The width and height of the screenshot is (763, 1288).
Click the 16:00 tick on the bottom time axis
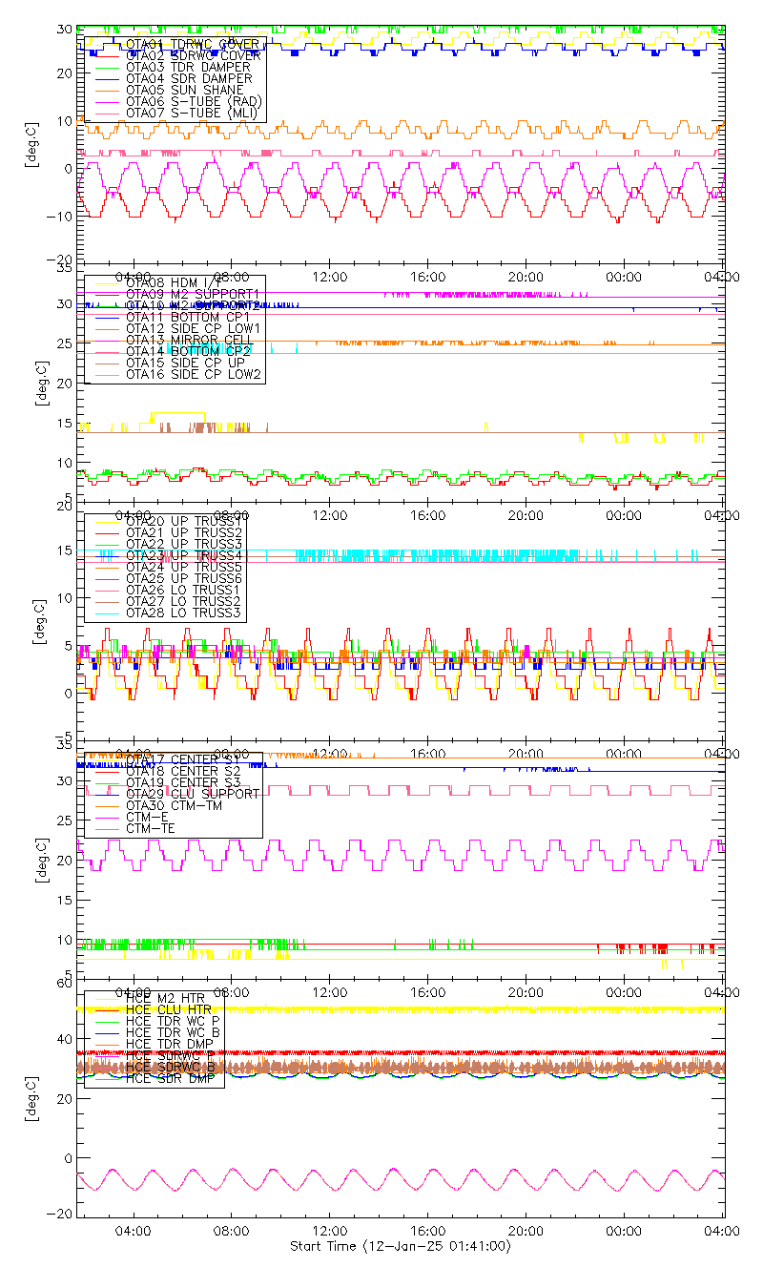click(x=427, y=1232)
